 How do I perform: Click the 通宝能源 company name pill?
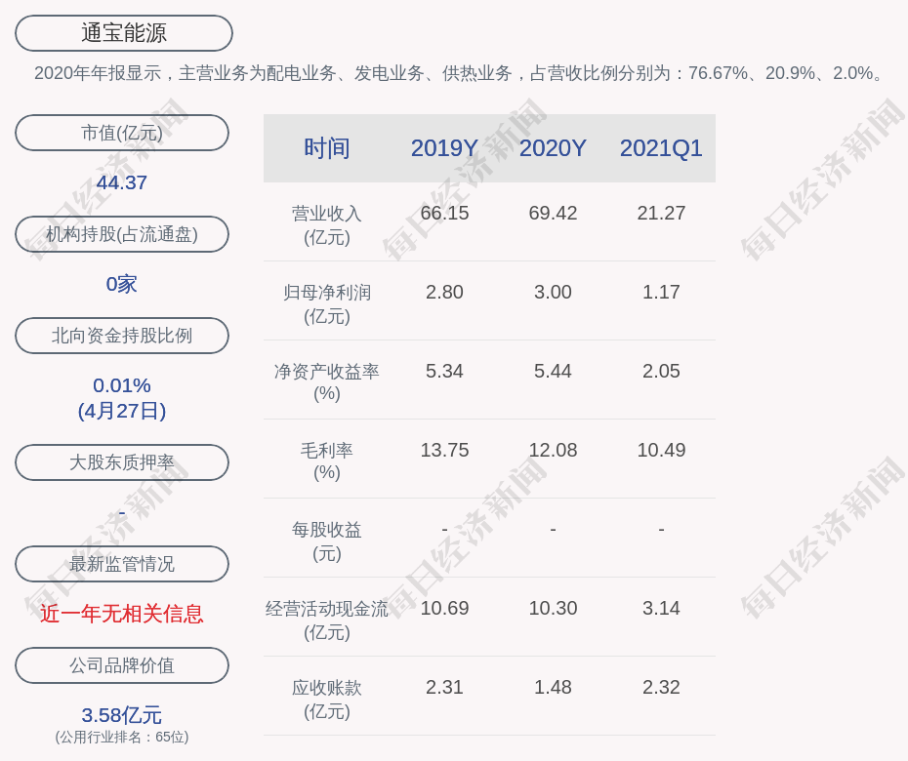click(x=123, y=33)
